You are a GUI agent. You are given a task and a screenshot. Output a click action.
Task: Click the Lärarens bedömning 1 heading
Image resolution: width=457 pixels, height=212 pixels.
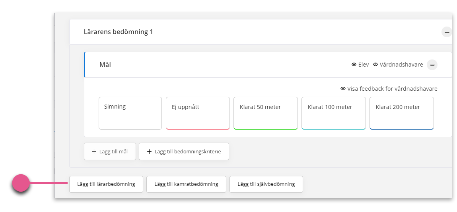[x=119, y=32]
